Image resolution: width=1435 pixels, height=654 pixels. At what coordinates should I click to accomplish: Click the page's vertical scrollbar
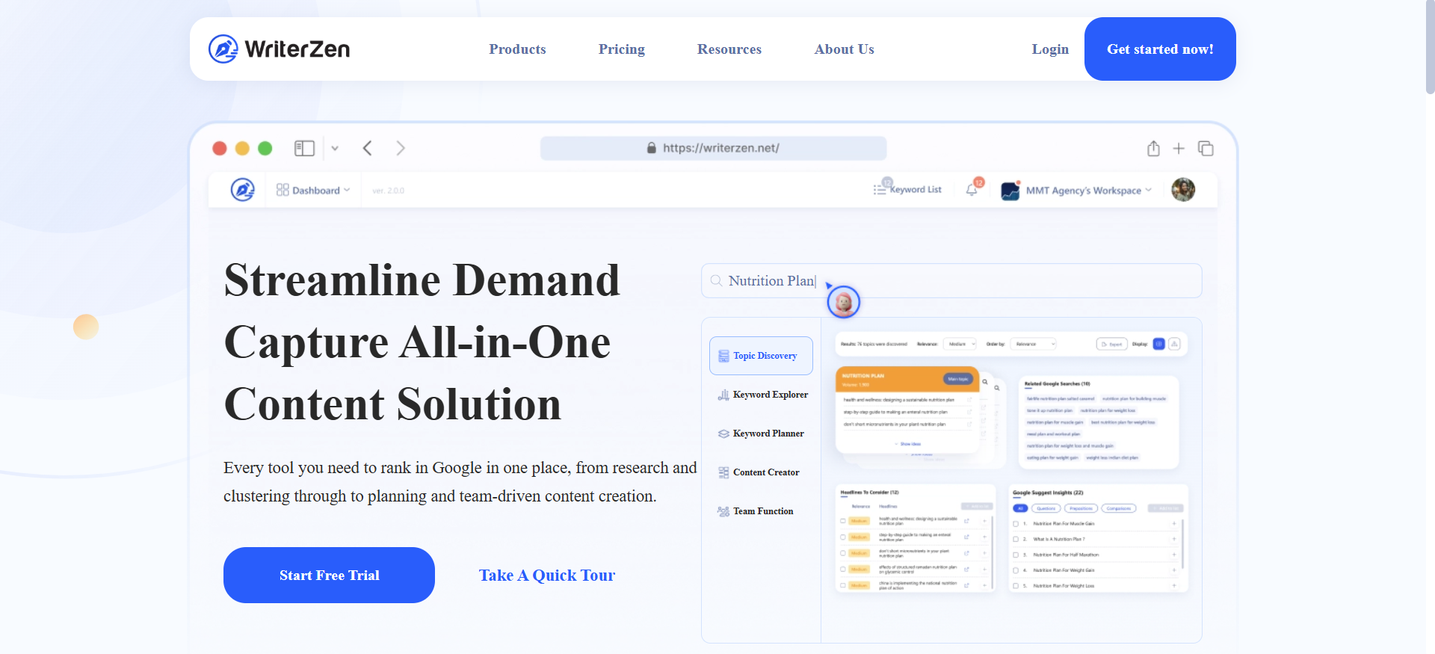pyautogui.click(x=1430, y=46)
